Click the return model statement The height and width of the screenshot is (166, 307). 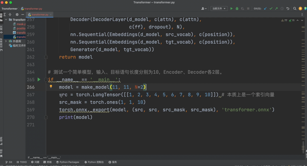pyautogui.click(x=76, y=57)
